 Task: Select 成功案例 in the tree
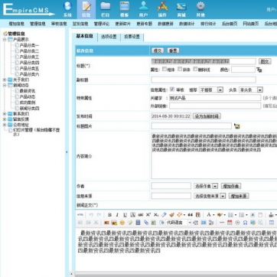coord(28,103)
